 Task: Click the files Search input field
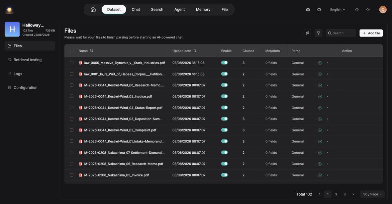[341, 33]
